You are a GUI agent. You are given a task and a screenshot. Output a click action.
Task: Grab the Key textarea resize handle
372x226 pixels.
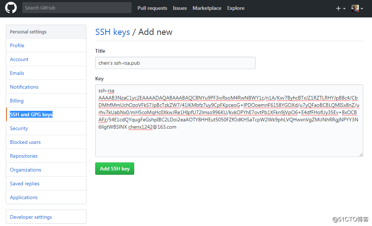coord(361,155)
